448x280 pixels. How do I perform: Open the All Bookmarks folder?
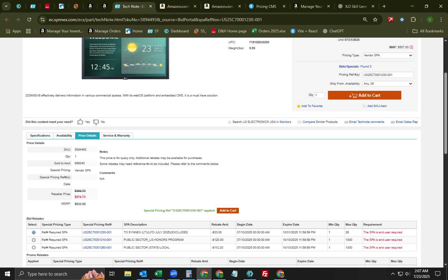(x=428, y=31)
